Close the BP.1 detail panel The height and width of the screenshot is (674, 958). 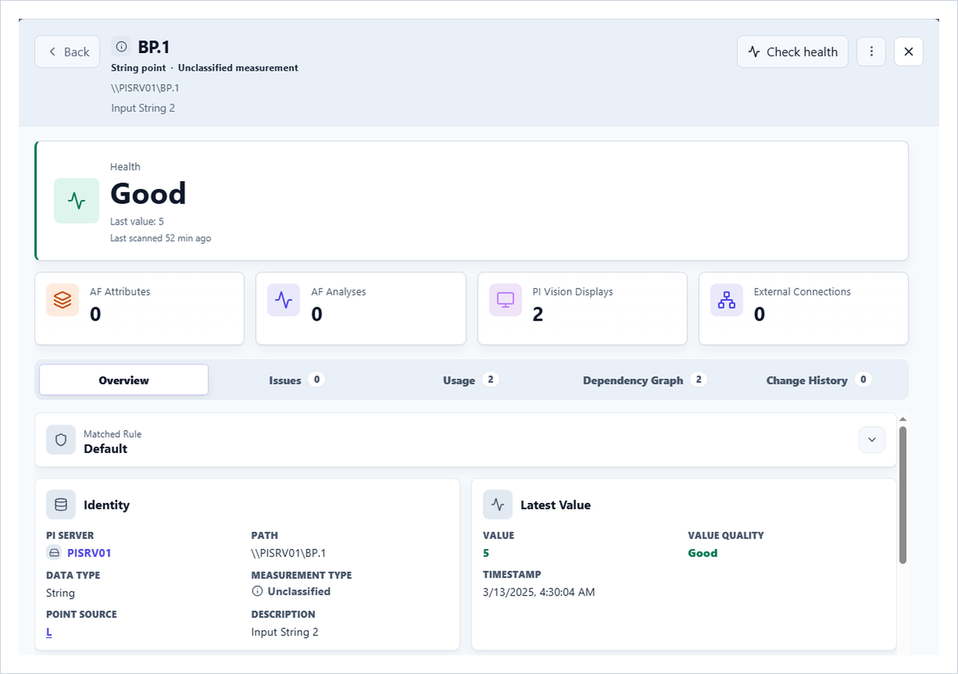click(909, 52)
